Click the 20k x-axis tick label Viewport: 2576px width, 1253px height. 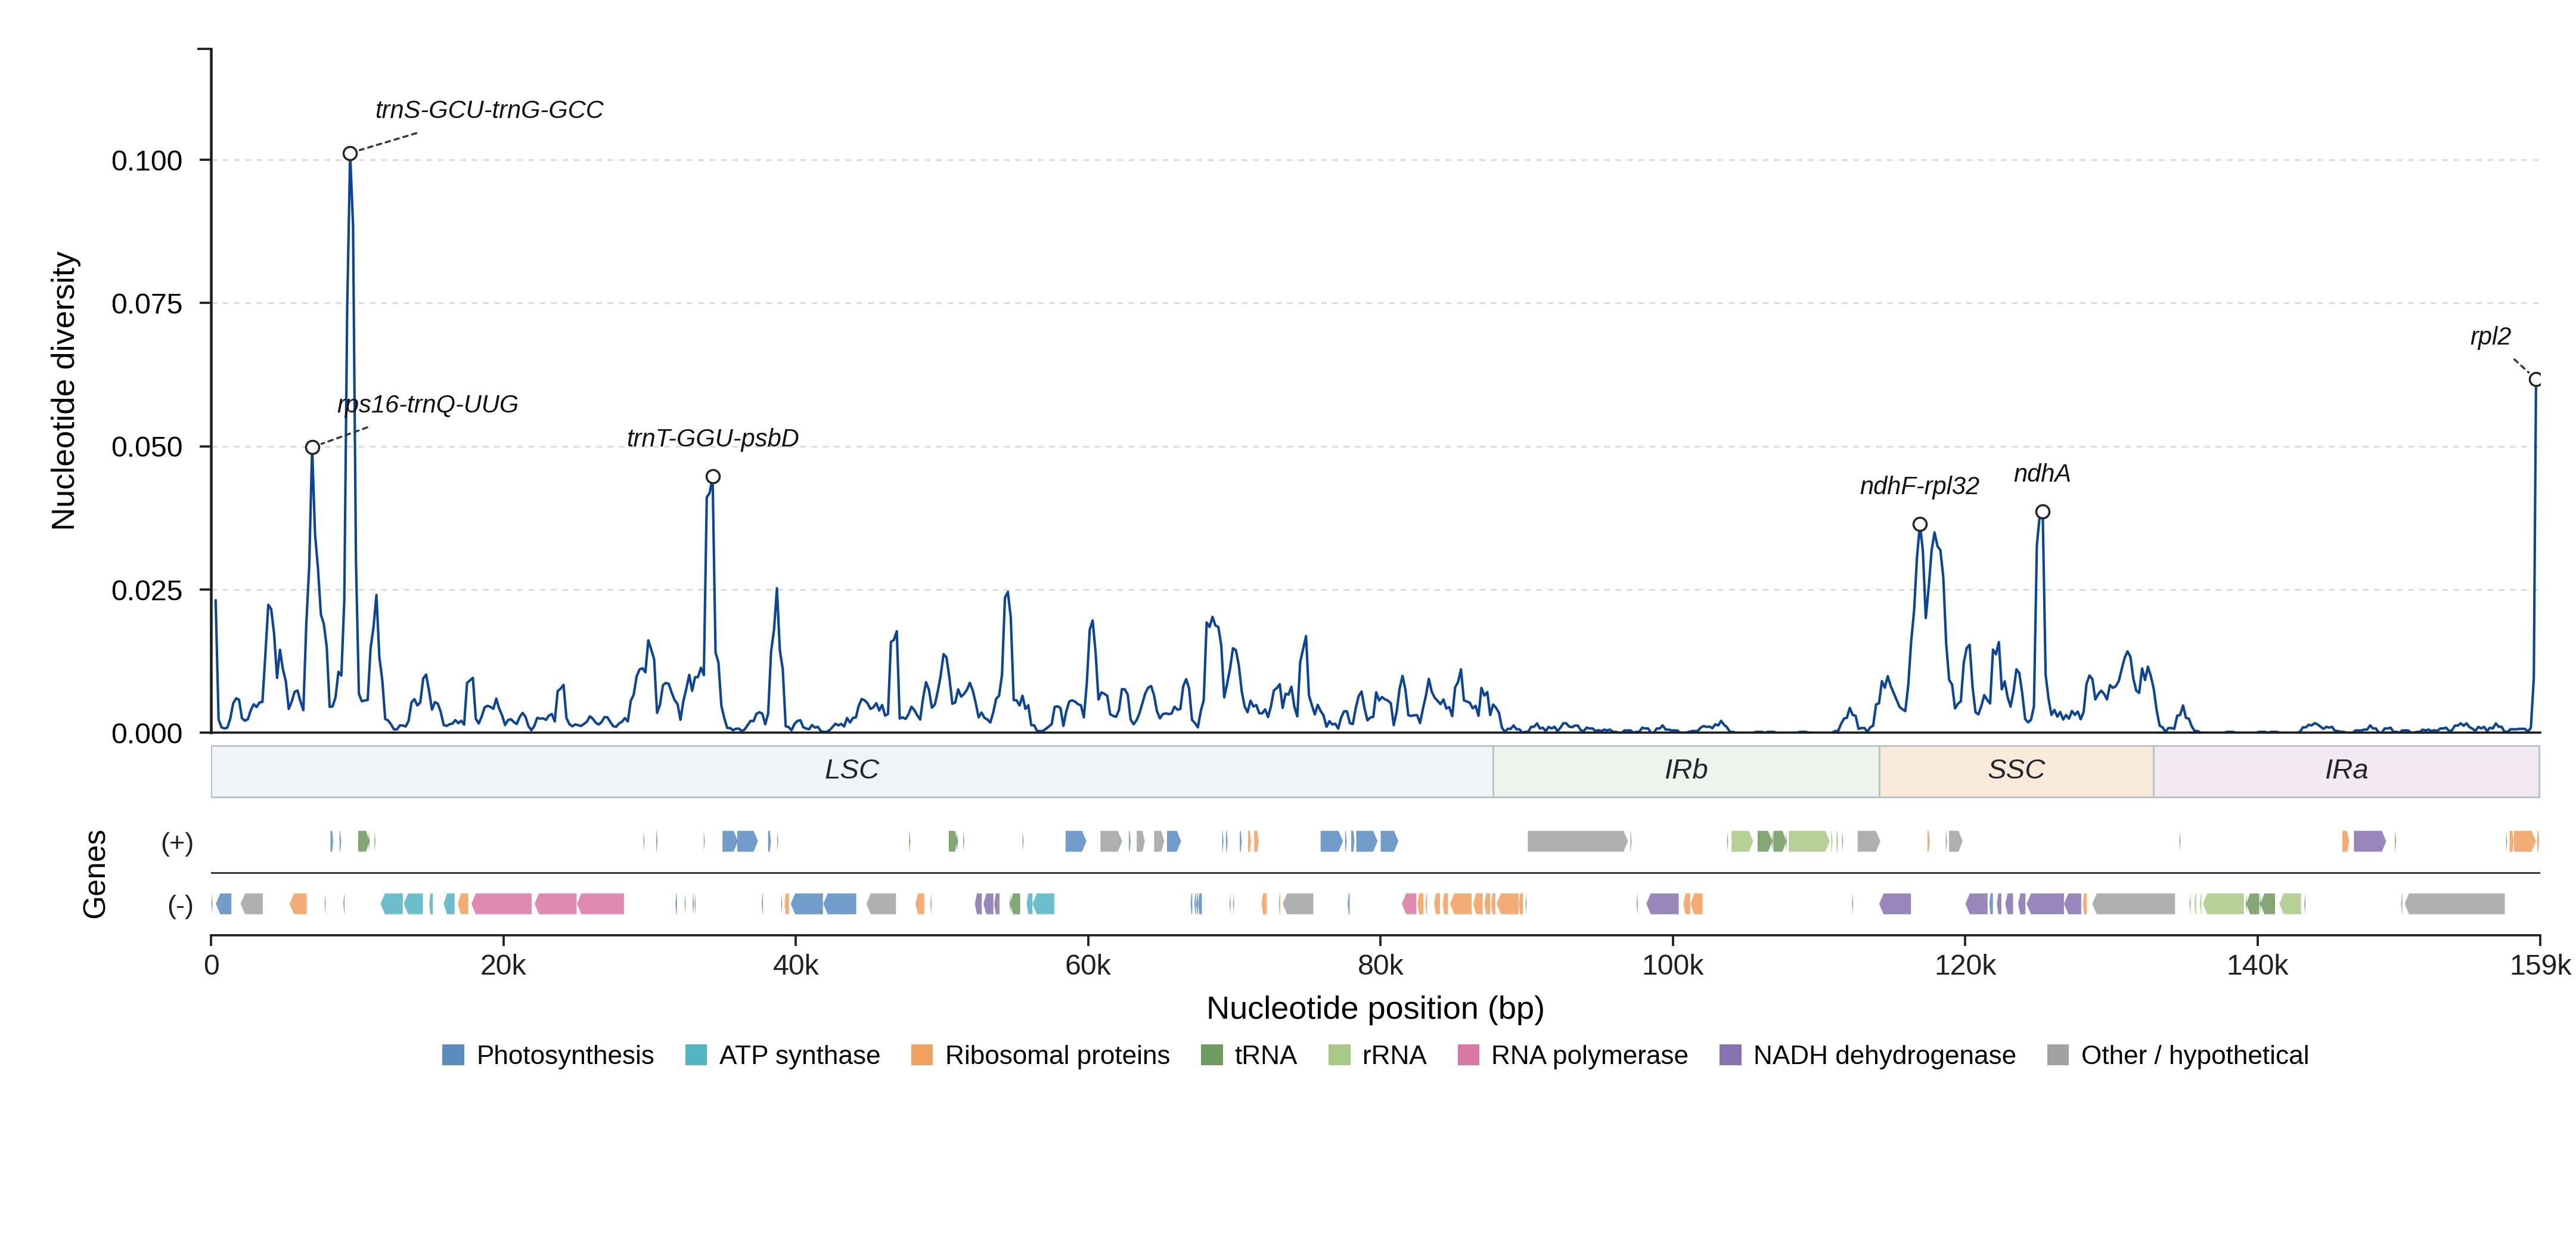tap(503, 966)
